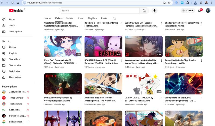Open the site information icon in address bar
Viewport: 215px width, 126px height.
pos(24,3)
